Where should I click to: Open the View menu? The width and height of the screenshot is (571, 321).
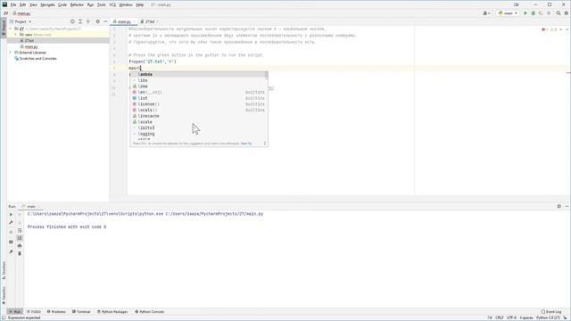pyautogui.click(x=33, y=4)
